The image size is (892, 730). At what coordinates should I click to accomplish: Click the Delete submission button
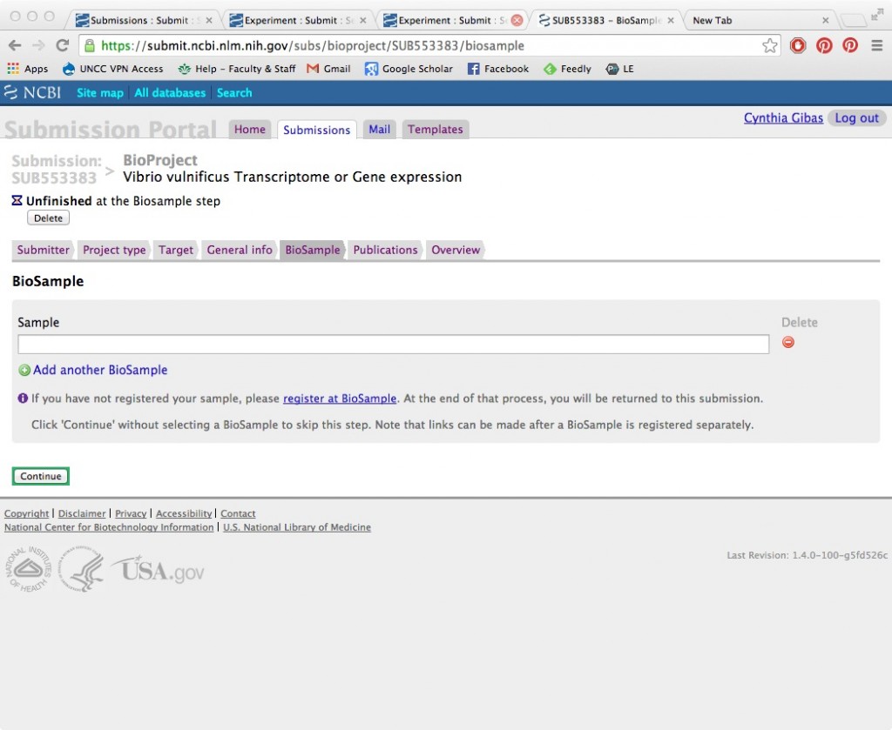coord(48,218)
